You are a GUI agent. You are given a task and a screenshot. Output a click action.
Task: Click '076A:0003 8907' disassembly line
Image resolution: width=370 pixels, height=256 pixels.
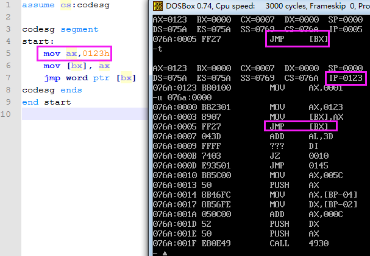(x=248, y=117)
